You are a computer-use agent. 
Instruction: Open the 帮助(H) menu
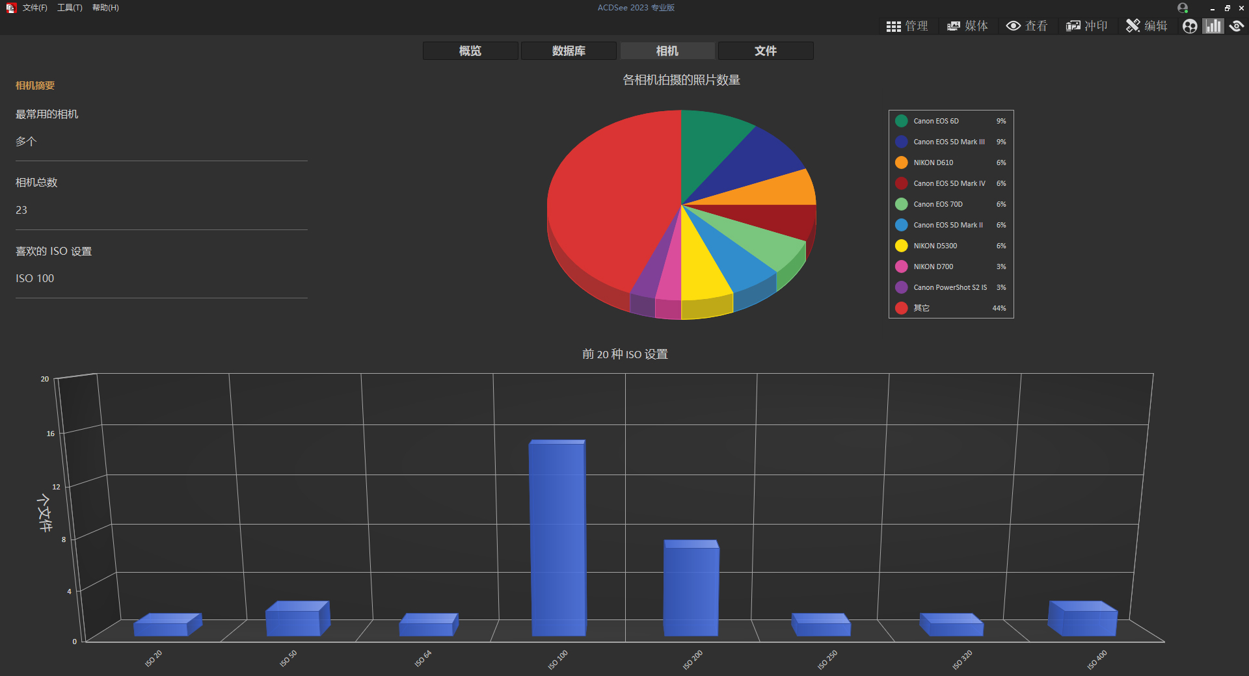tap(105, 8)
